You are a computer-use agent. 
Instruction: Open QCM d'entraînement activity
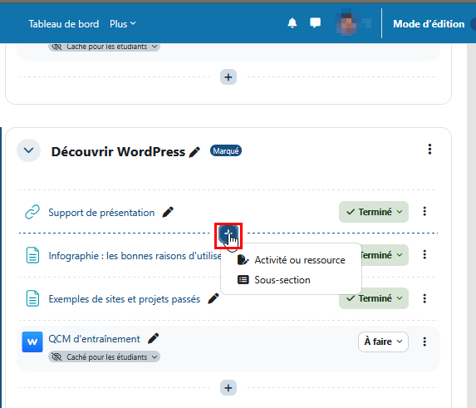coord(94,339)
